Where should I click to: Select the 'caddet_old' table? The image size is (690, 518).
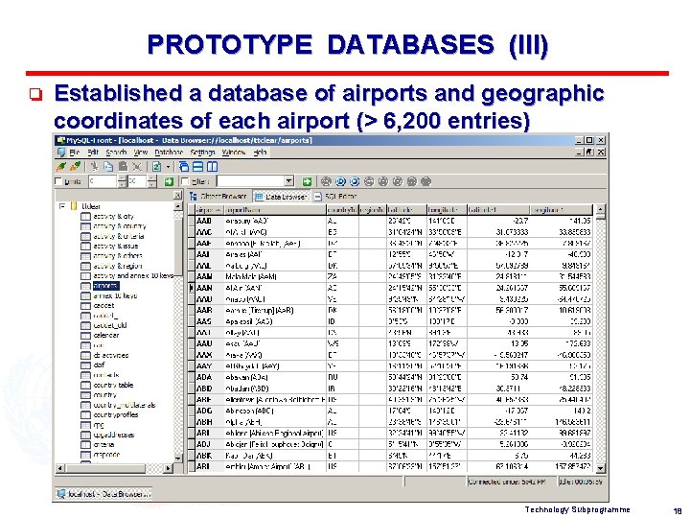(x=110, y=325)
